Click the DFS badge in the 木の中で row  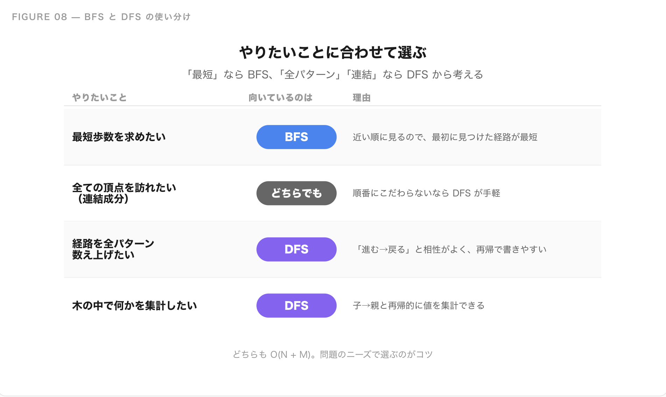(x=296, y=306)
